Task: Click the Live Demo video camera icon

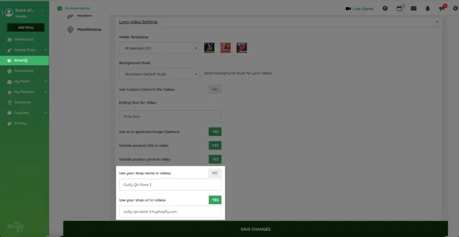Action: coord(348,9)
